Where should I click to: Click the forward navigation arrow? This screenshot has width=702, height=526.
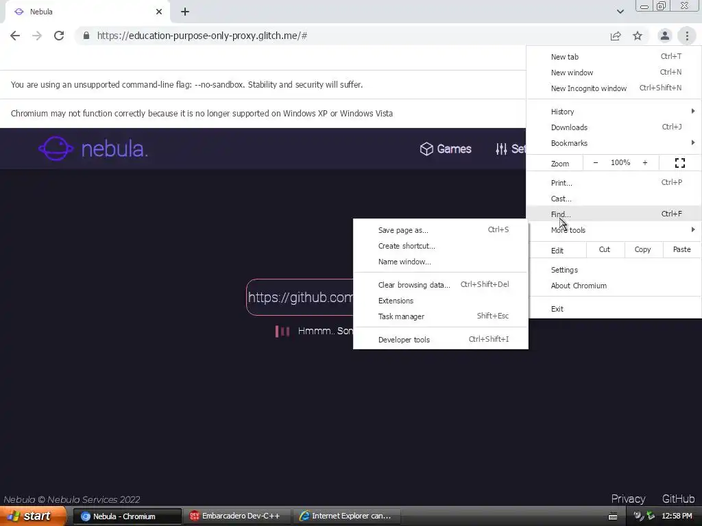pyautogui.click(x=37, y=36)
